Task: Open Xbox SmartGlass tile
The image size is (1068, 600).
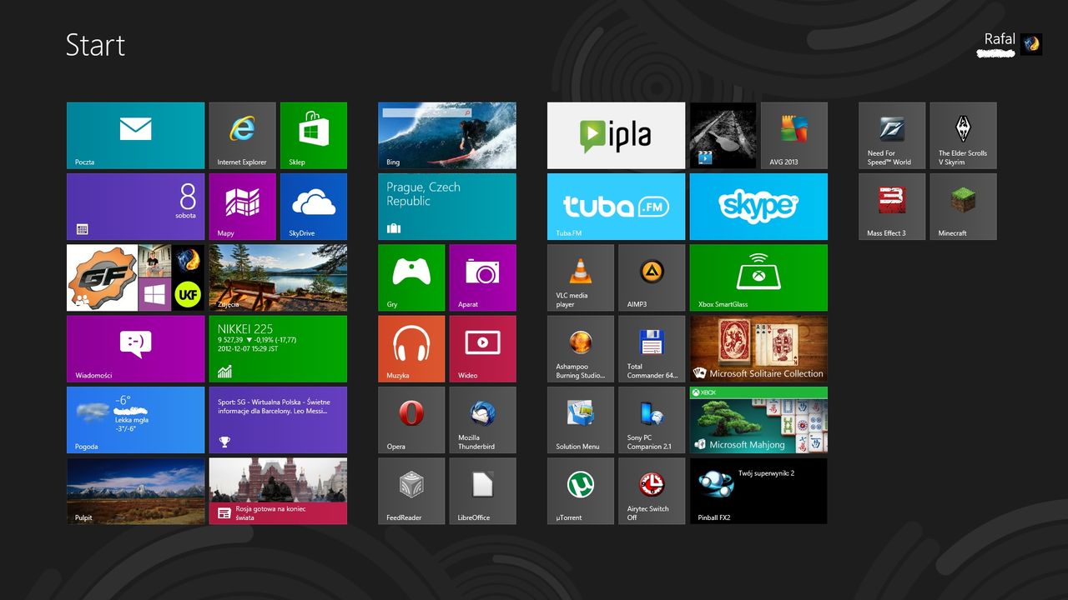Action: [758, 277]
